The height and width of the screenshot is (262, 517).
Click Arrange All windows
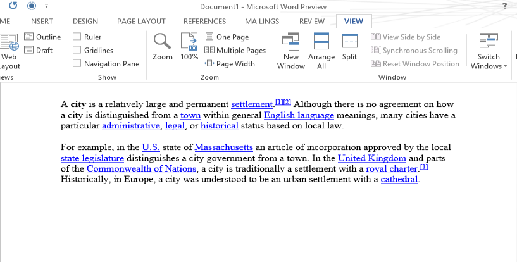(321, 51)
